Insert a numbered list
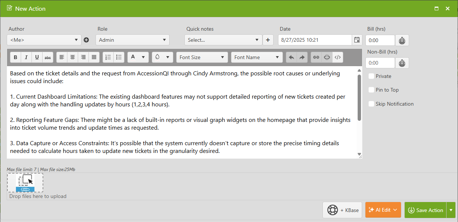458x222 pixels. coord(108,57)
